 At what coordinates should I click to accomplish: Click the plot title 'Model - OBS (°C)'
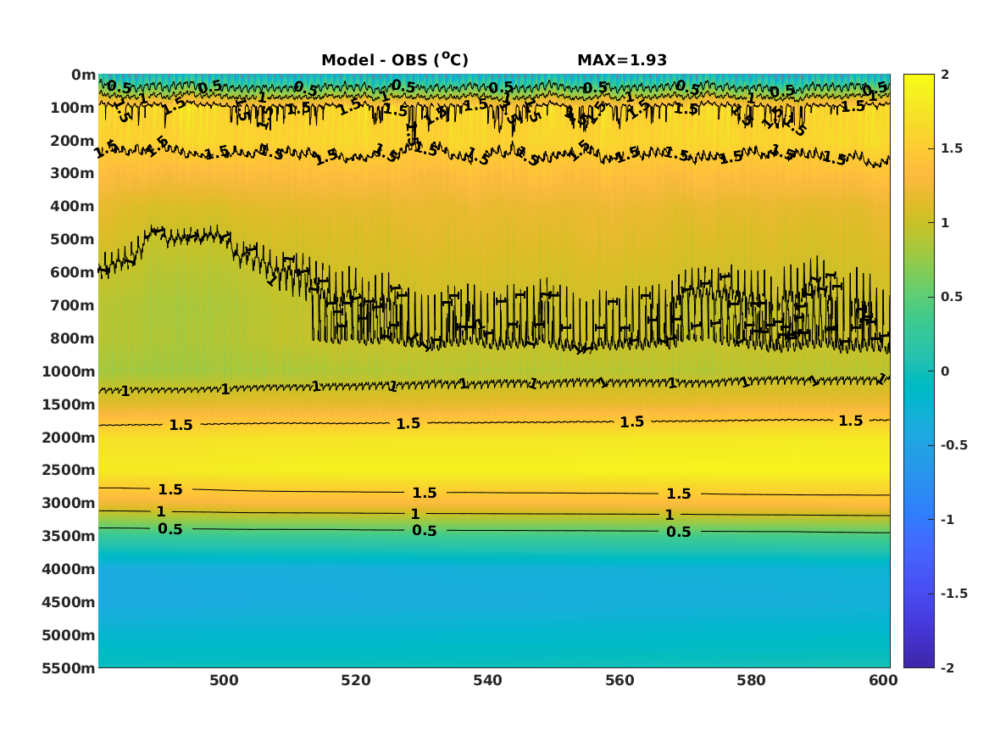point(395,59)
